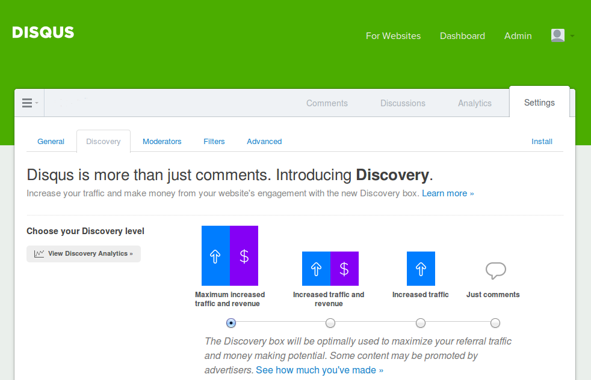Click the Choose your Discovery level heading

click(85, 231)
